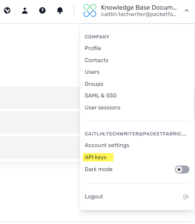195x224 pixels.
Task: Click the caitlin.techwriter@packetfa... email under account name
Action: (x=139, y=14)
